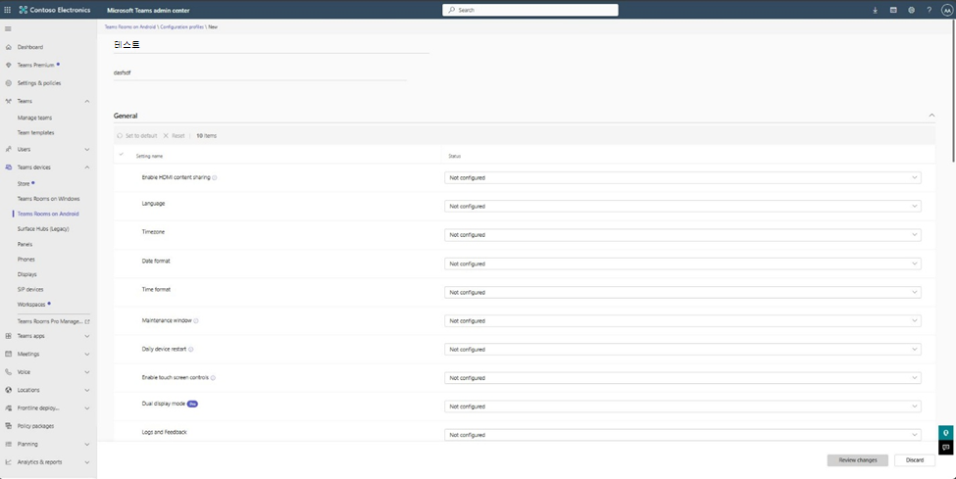The image size is (956, 479).
Task: Click the Dashboard home icon
Action: coord(9,47)
